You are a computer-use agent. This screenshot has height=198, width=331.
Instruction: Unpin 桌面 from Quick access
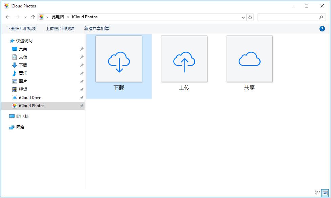pyautogui.click(x=82, y=49)
